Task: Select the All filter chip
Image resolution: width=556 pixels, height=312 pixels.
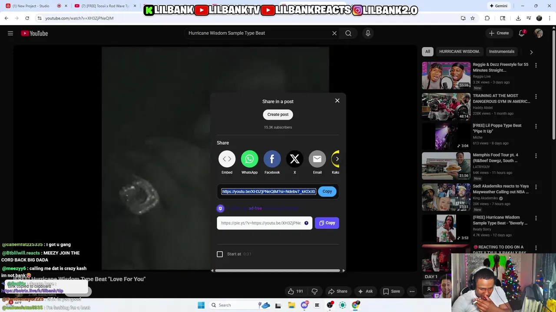Action: tap(427, 52)
